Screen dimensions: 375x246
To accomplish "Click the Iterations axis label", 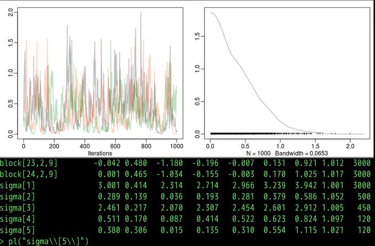I will [100, 153].
